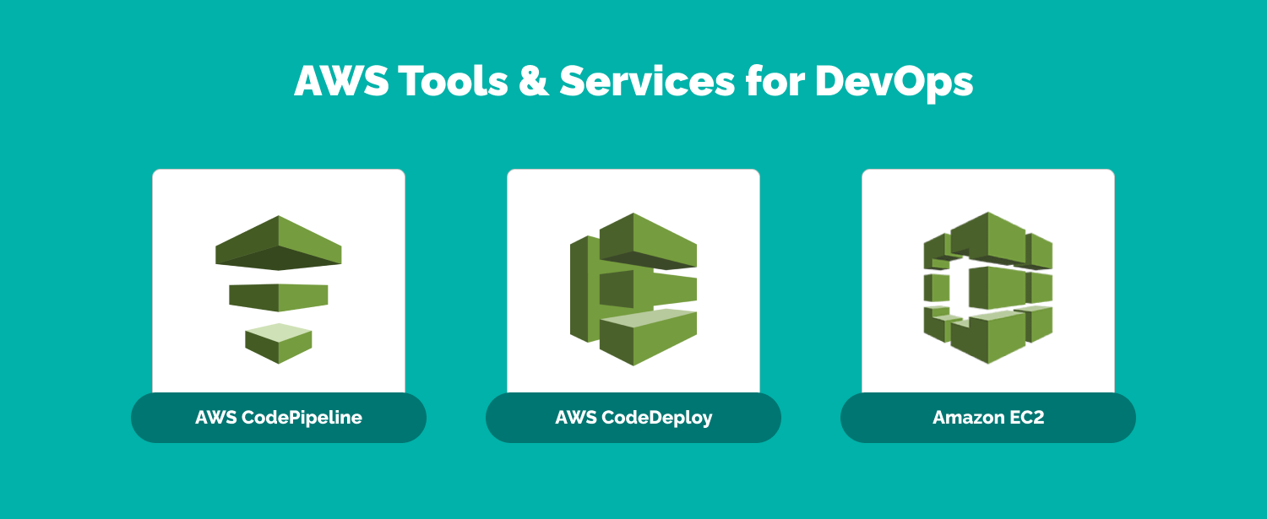
Task: Pick the smallest bottom block of CodePipeline icon
Action: coord(279,342)
